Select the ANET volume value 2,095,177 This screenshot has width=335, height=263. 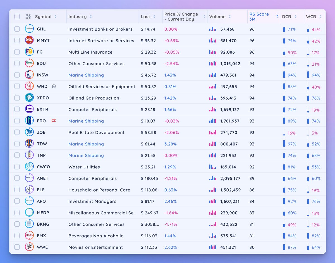230,178
